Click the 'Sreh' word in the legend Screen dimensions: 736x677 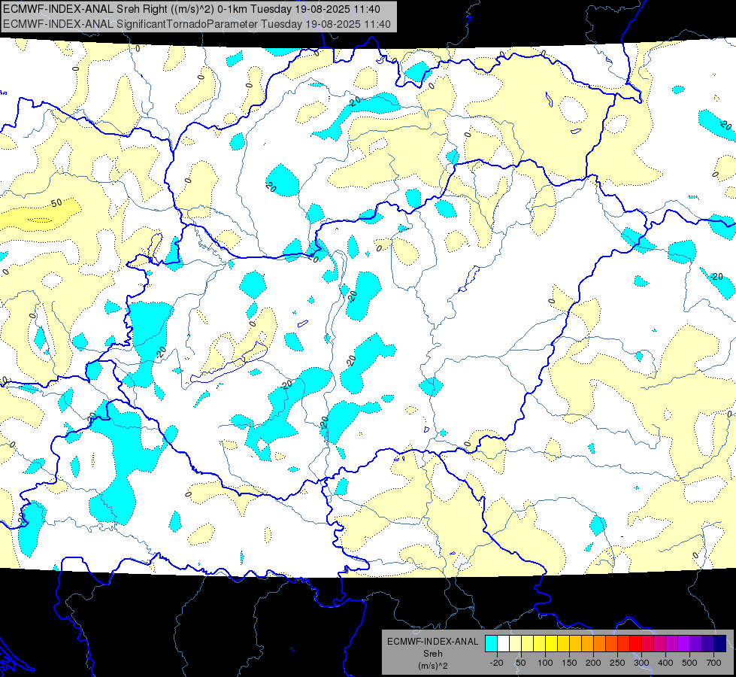click(432, 654)
